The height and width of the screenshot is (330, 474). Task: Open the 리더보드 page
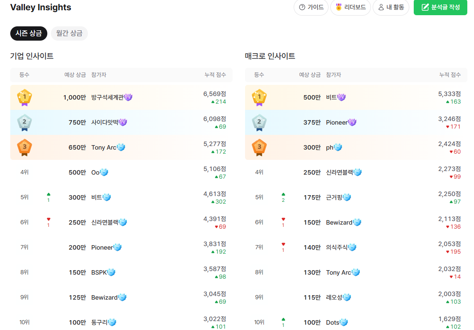[351, 7]
